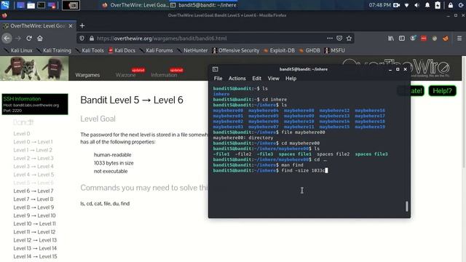
Task: Click the terminal window menu icon in titlebar
Action: [x=216, y=69]
